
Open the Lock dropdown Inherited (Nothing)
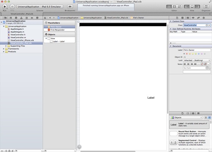(197, 60)
